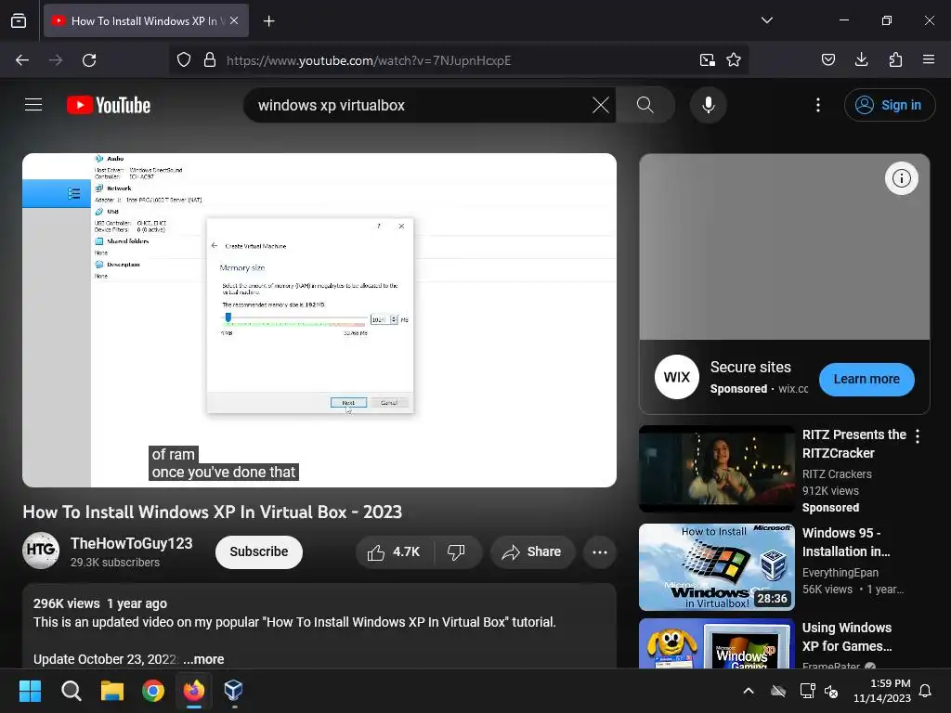Image resolution: width=951 pixels, height=713 pixels.
Task: Open more actions ellipsis below video
Action: [600, 552]
